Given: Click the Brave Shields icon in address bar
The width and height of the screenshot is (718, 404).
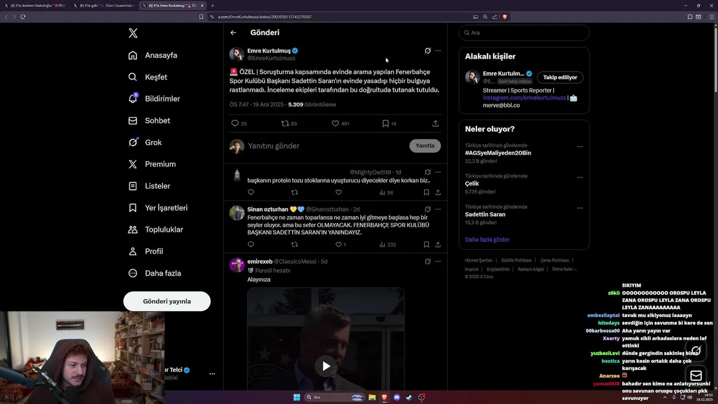Looking at the screenshot, I should coord(505,17).
